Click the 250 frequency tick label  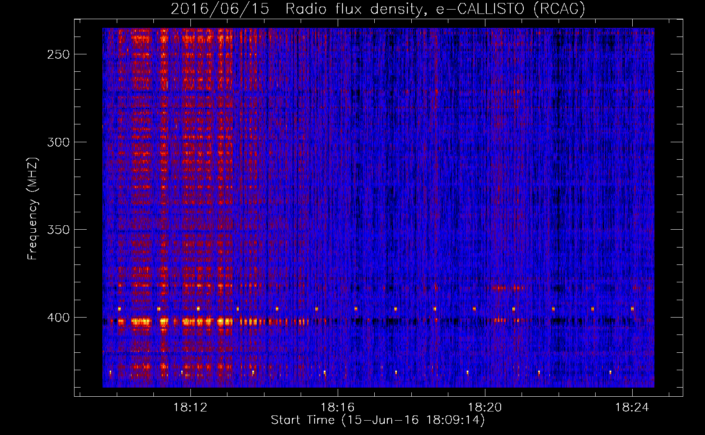coord(58,54)
